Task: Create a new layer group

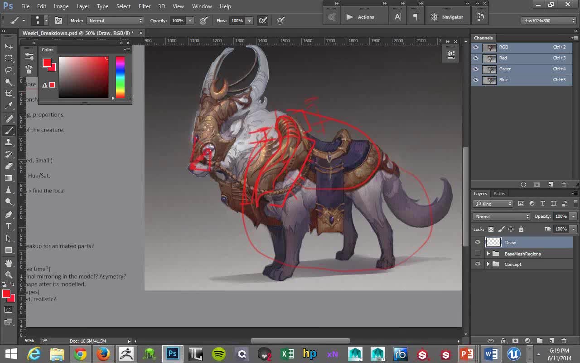Action: pyautogui.click(x=540, y=341)
